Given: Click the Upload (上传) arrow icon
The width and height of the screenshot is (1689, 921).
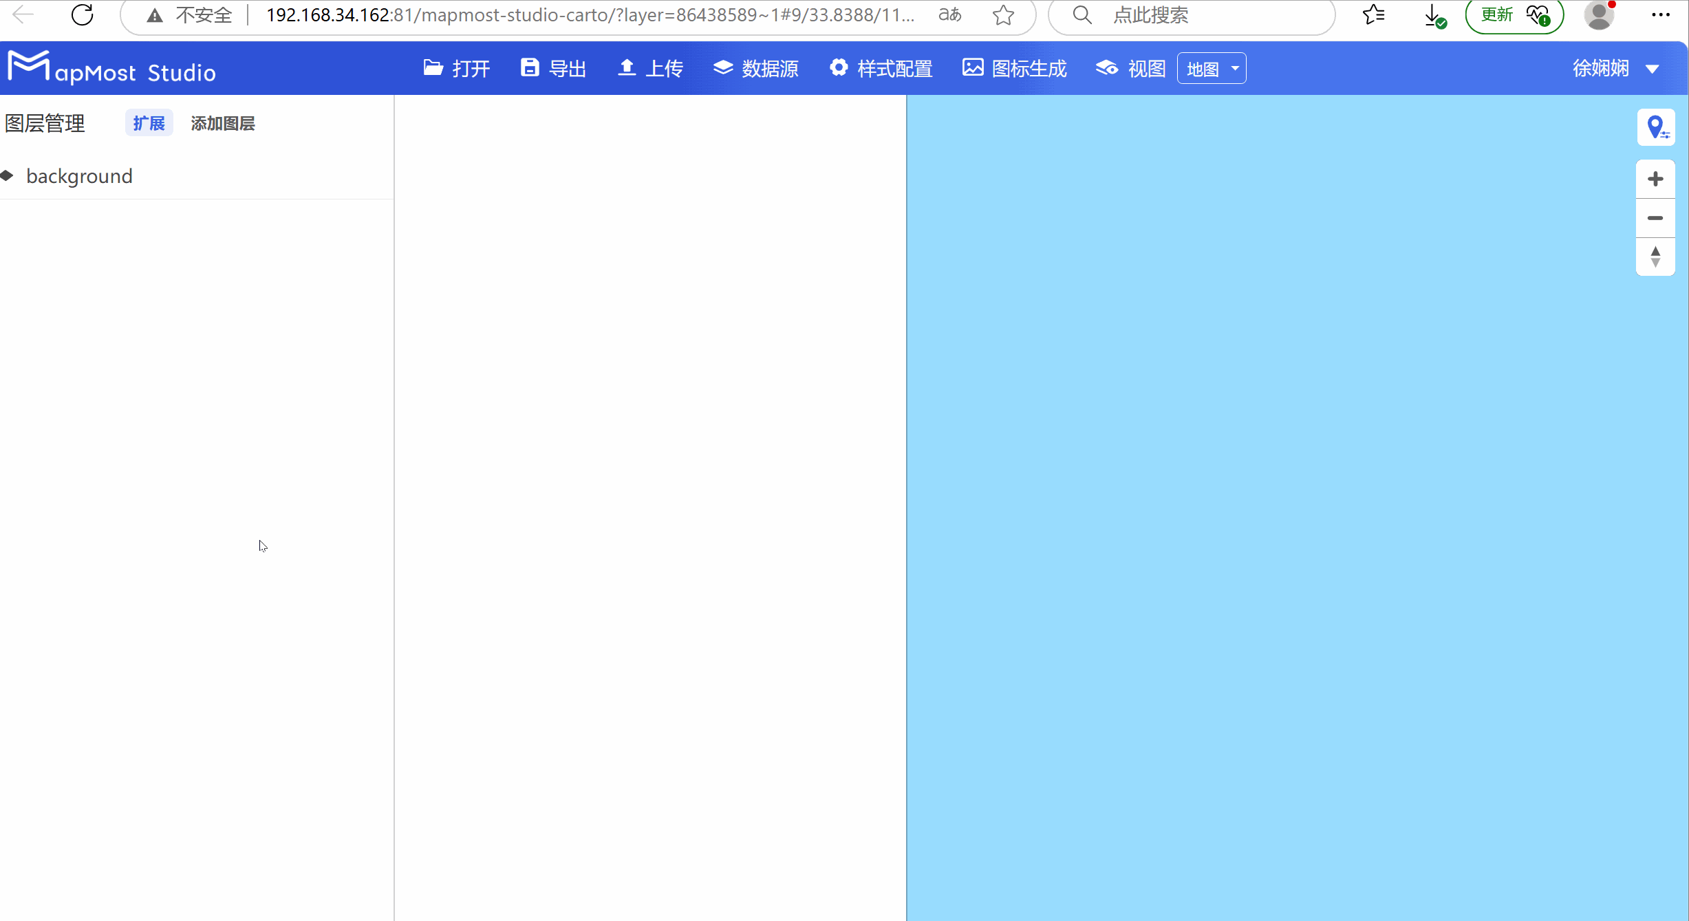Looking at the screenshot, I should (x=626, y=67).
